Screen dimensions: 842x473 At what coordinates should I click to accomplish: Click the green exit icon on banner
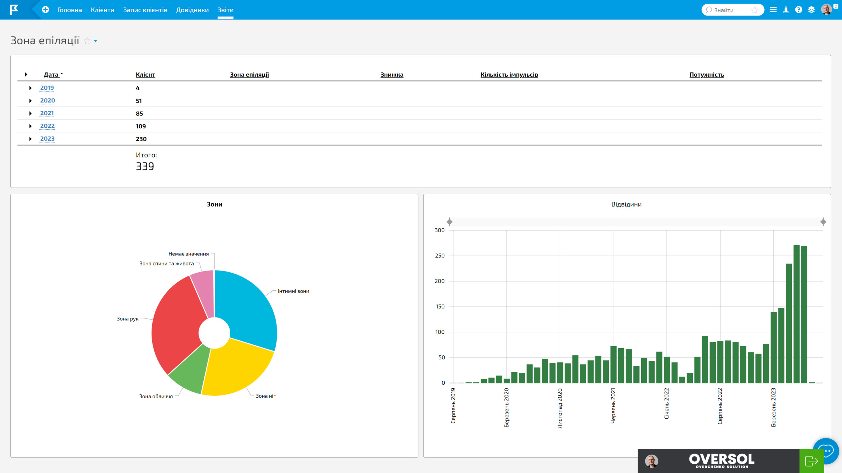click(811, 461)
